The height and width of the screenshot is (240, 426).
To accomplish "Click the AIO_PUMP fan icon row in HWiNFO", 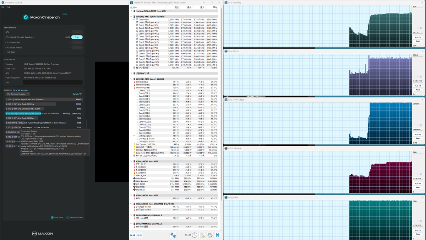I will [135, 184].
